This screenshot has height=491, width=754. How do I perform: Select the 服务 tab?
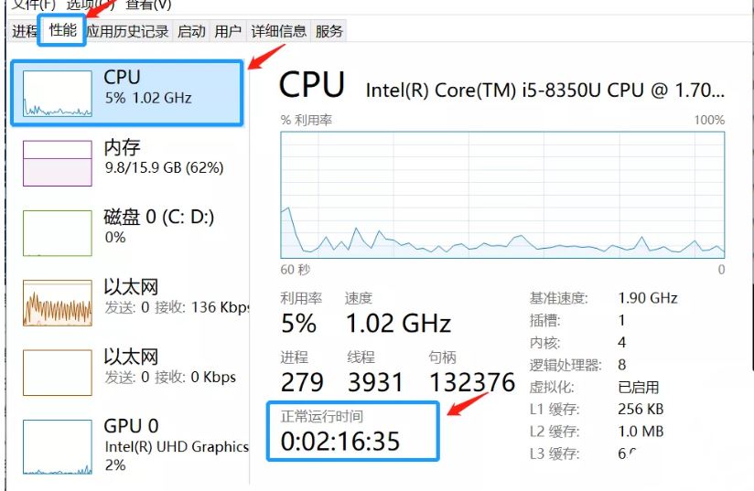[x=329, y=31]
